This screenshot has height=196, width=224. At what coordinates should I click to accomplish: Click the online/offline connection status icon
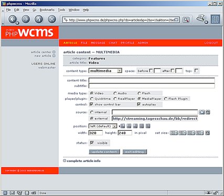(x=208, y=193)
